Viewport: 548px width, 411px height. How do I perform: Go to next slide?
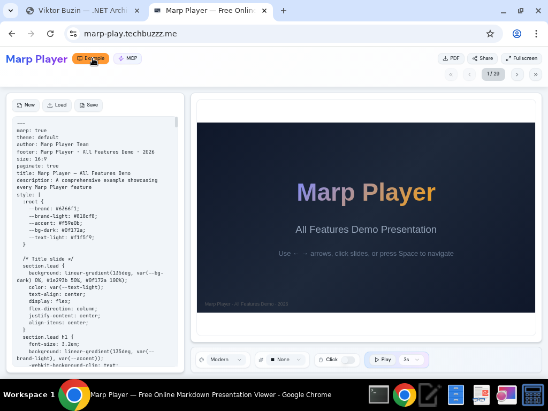[517, 74]
